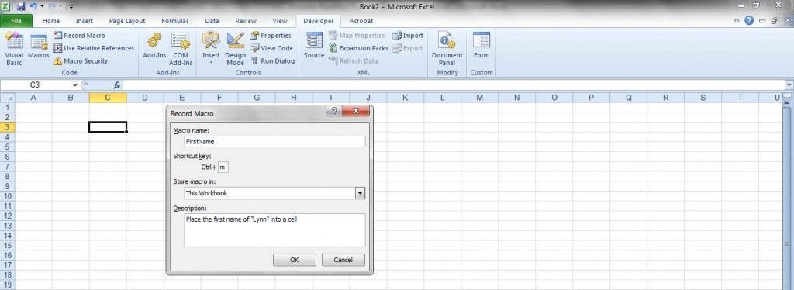The image size is (794, 290).
Task: Select column M header
Action: pyautogui.click(x=479, y=98)
